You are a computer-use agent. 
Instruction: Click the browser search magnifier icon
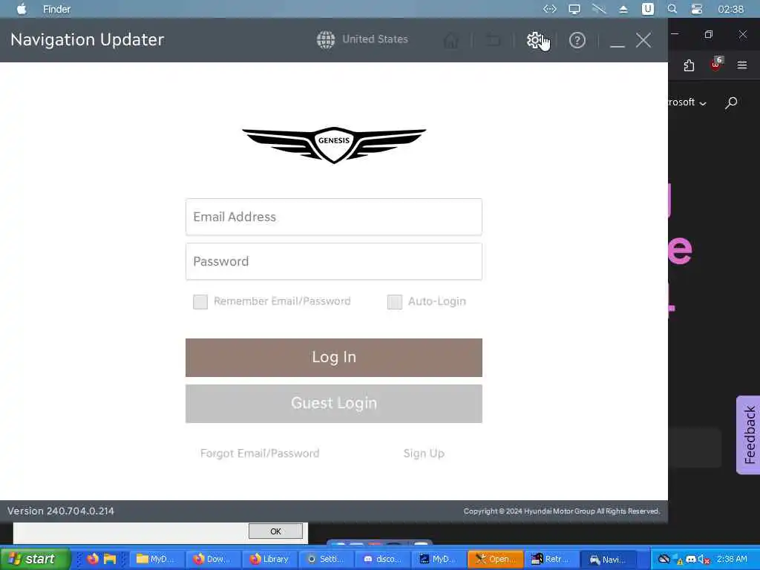click(x=731, y=102)
